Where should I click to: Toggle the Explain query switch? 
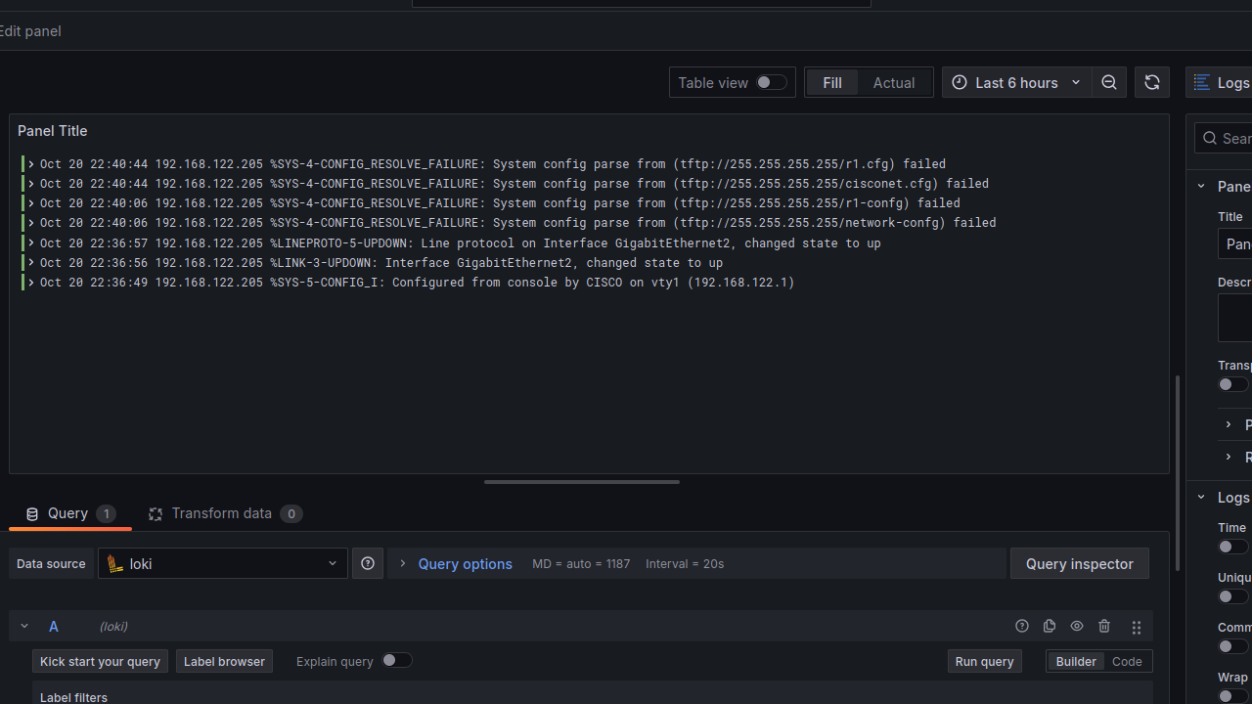396,660
